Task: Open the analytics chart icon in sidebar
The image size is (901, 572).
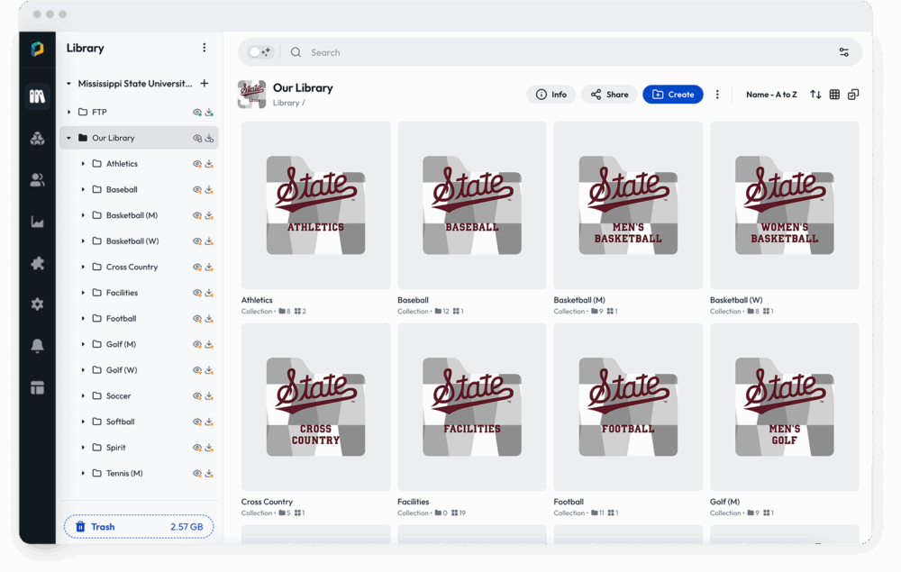Action: [x=37, y=222]
